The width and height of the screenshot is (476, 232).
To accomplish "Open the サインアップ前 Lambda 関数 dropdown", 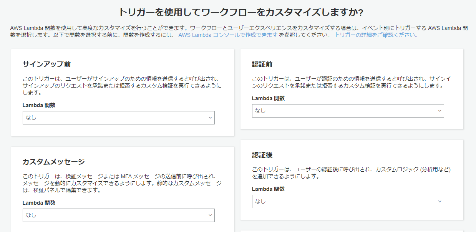I will coord(118,118).
